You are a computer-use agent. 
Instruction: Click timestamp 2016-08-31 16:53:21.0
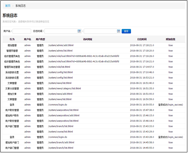click(142, 78)
